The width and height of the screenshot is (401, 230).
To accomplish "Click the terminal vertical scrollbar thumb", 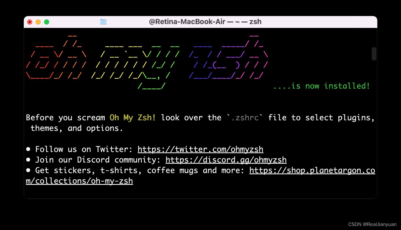I will (x=374, y=54).
